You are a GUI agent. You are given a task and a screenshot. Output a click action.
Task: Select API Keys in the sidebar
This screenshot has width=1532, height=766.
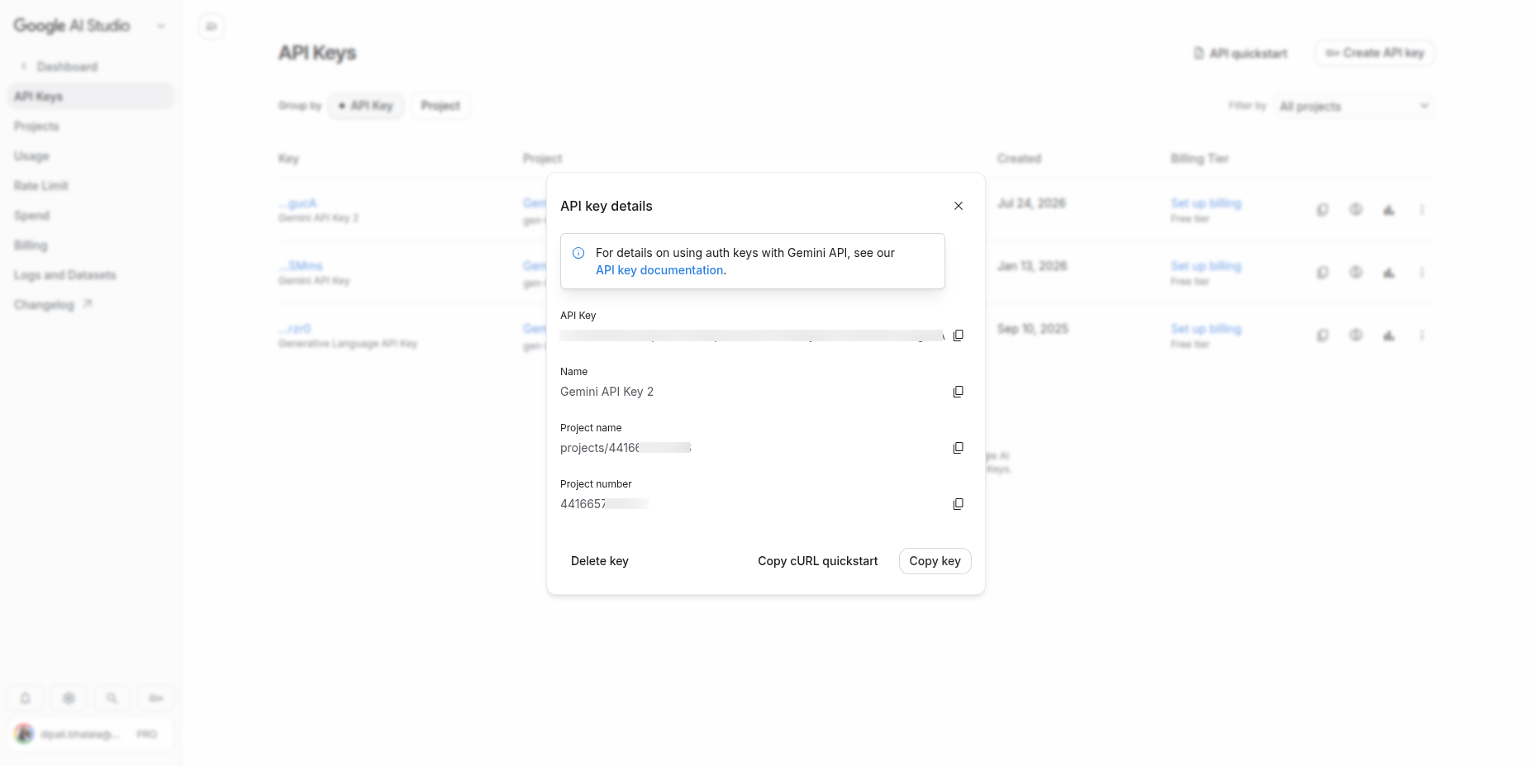pyautogui.click(x=91, y=97)
